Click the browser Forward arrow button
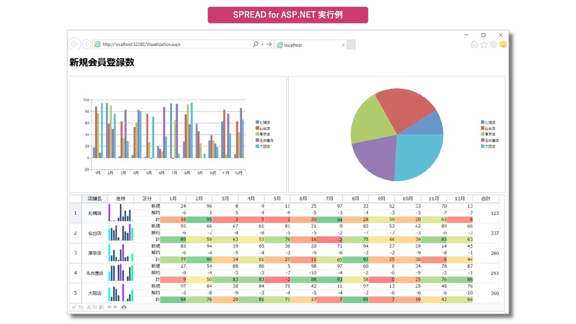Viewport: 576px width, 324px height. [x=86, y=44]
